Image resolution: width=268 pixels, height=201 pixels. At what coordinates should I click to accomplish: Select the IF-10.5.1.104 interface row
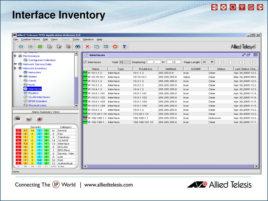[x=171, y=106]
